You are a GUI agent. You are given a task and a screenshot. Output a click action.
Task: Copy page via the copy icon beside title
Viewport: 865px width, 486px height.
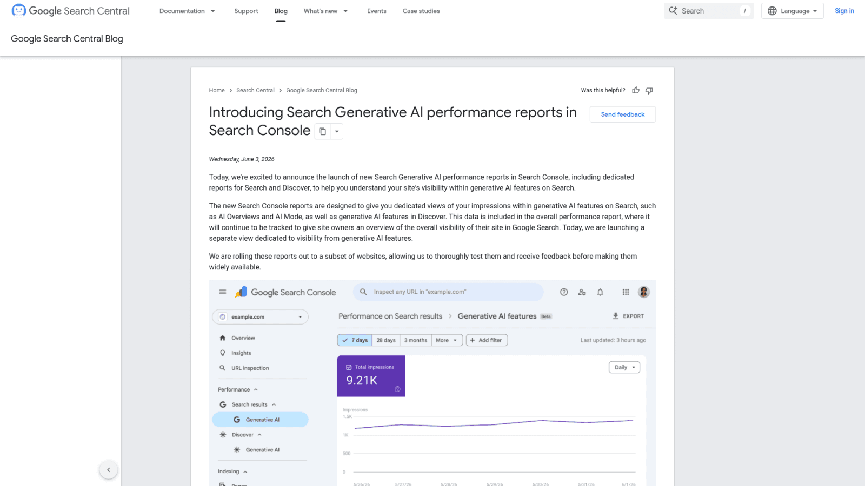[323, 131]
